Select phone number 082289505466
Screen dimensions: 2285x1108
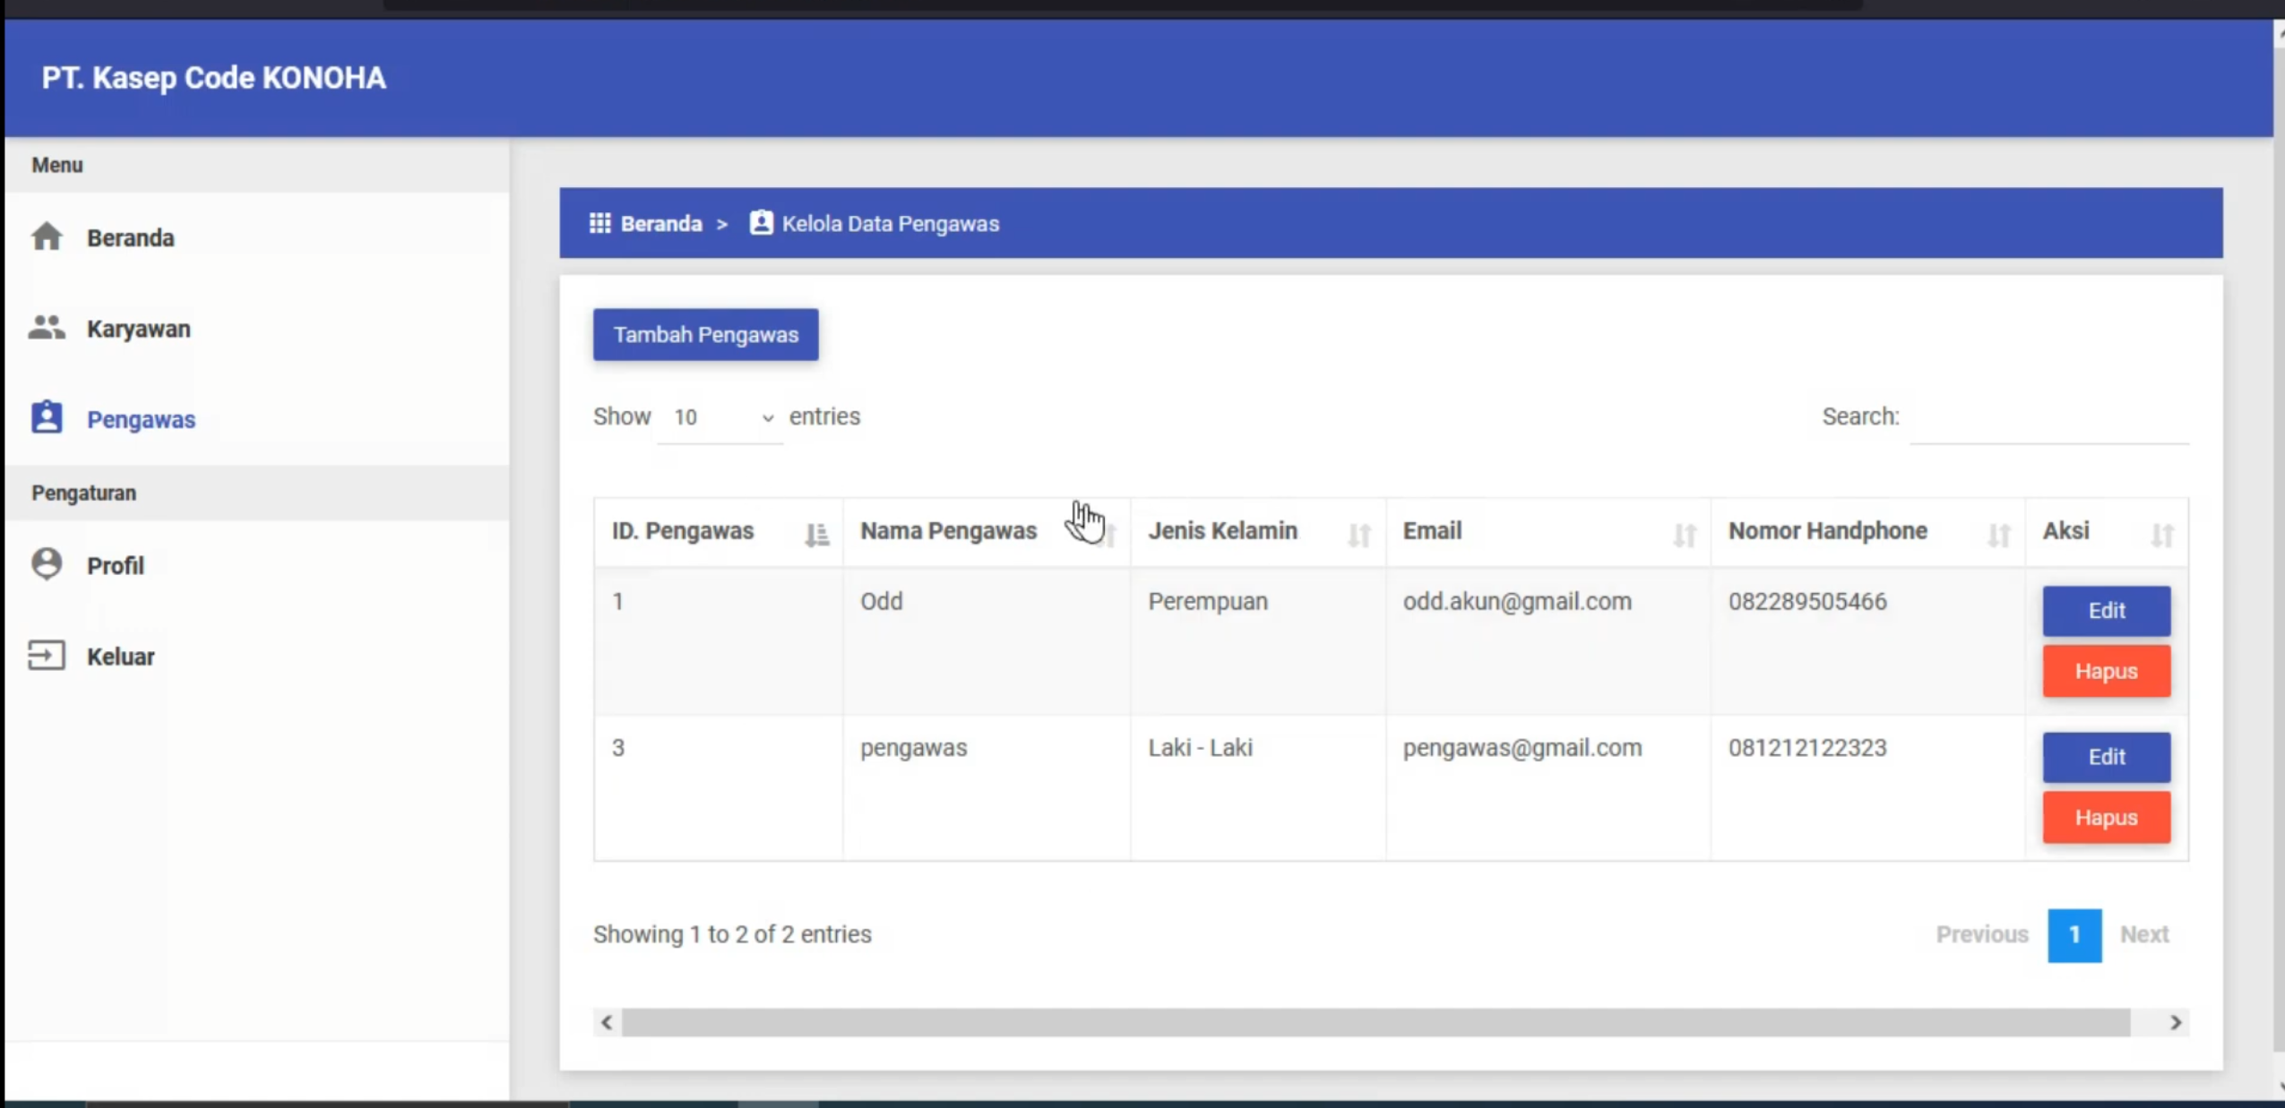tap(1807, 601)
